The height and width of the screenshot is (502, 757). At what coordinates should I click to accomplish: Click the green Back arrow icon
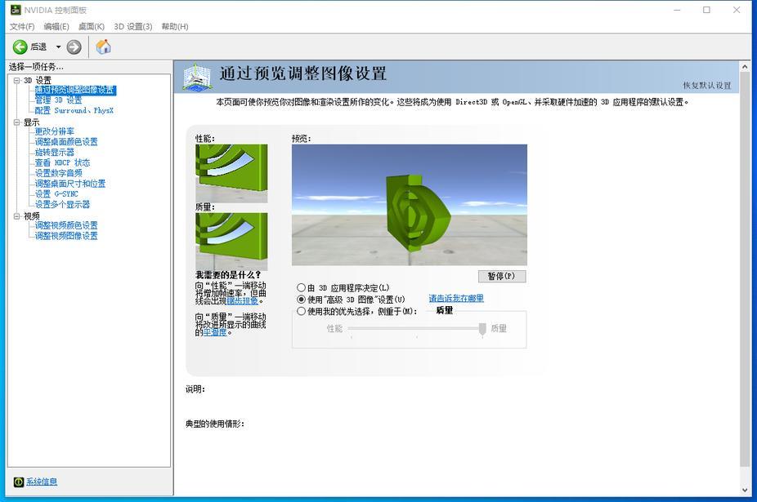[x=20, y=47]
